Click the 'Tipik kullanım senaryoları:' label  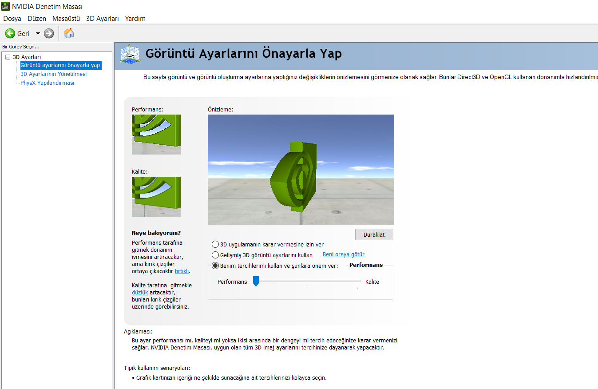point(157,368)
